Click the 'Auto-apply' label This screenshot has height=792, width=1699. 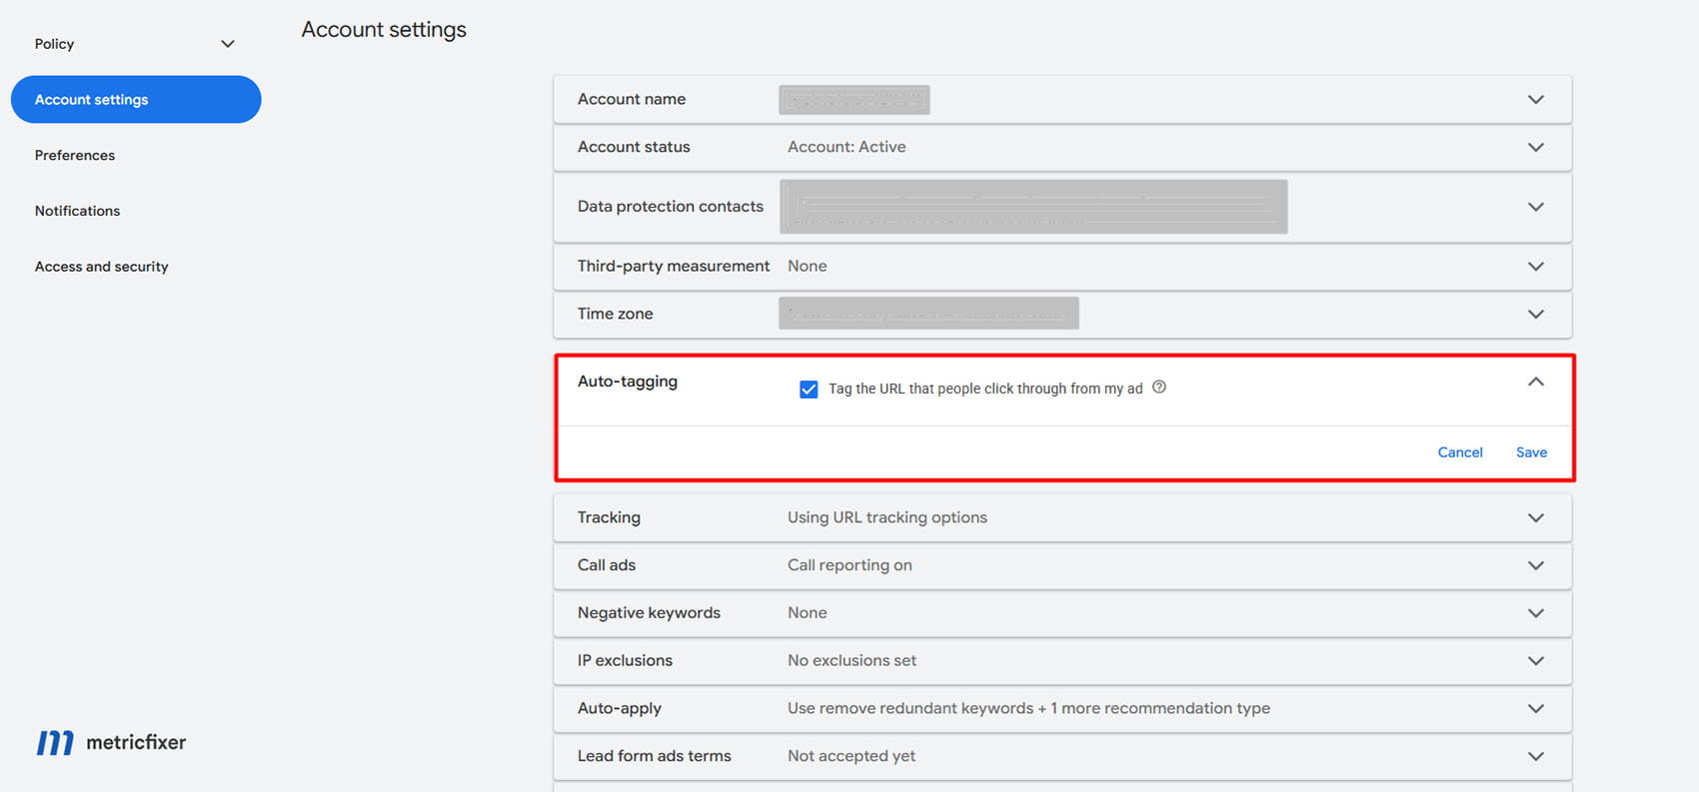click(620, 708)
